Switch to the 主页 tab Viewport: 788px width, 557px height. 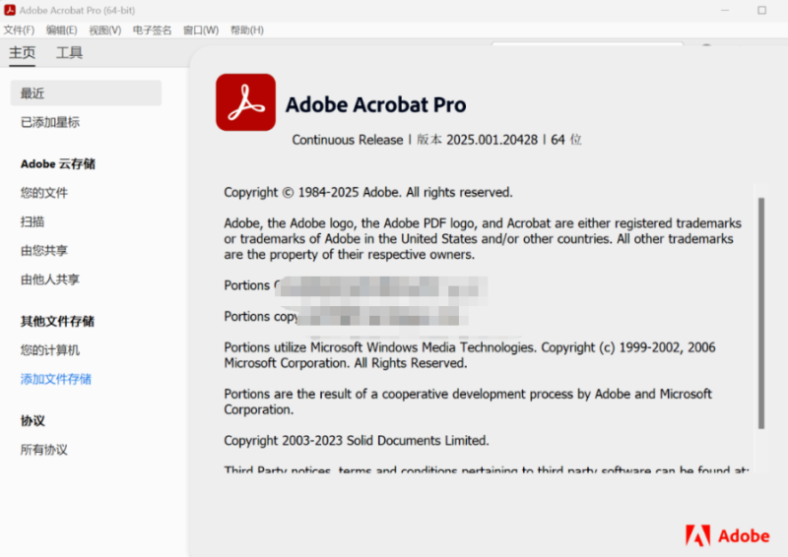tap(22, 53)
